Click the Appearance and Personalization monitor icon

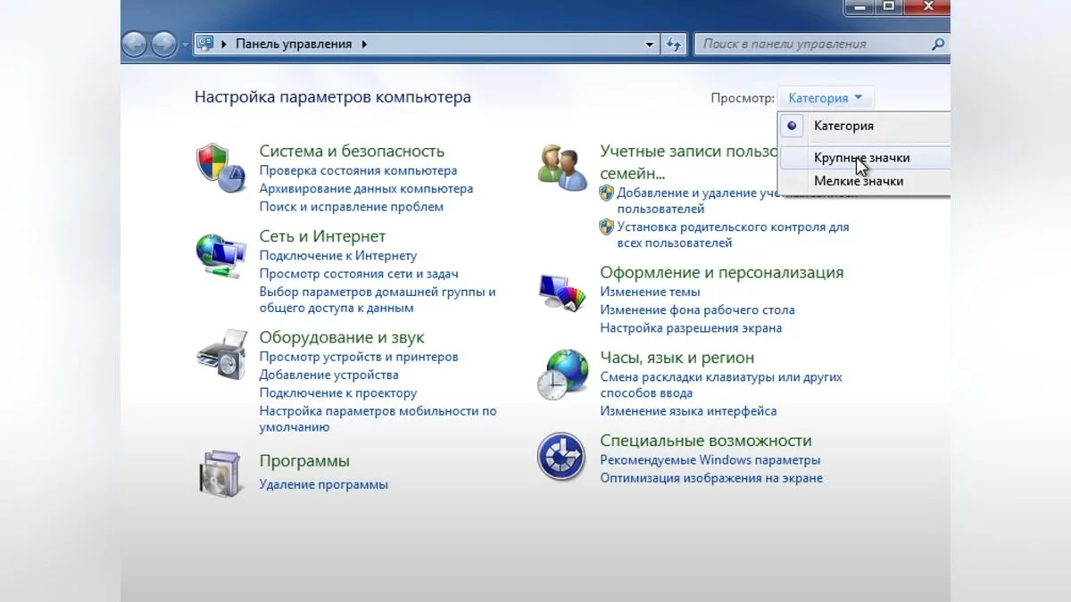point(562,293)
